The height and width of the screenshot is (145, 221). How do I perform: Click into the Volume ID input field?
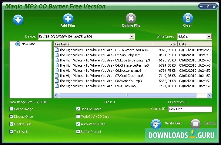pos(190,109)
